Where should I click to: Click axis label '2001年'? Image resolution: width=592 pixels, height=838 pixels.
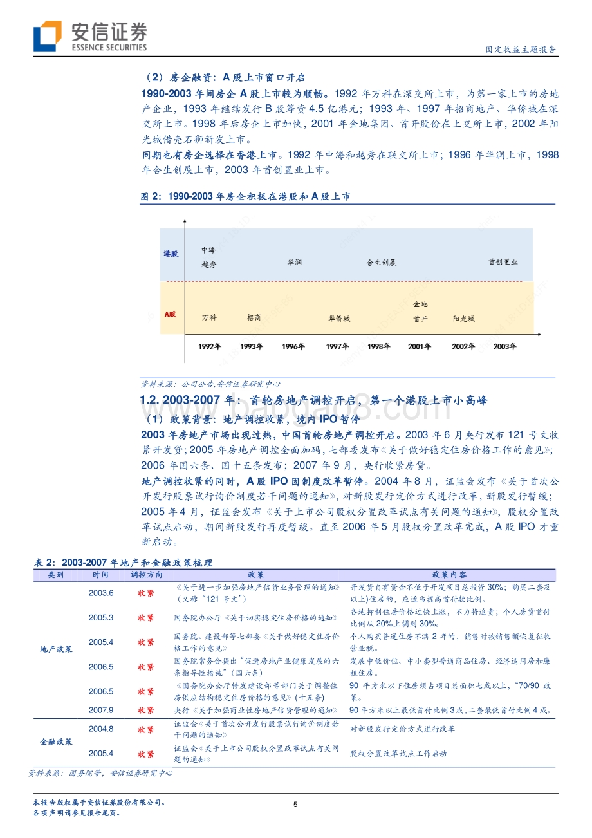coord(420,346)
